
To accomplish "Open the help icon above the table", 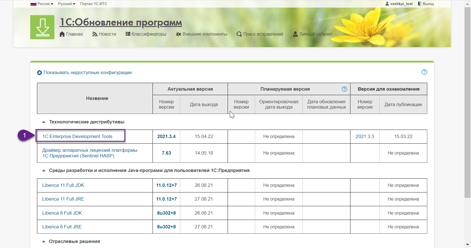I will (x=424, y=72).
